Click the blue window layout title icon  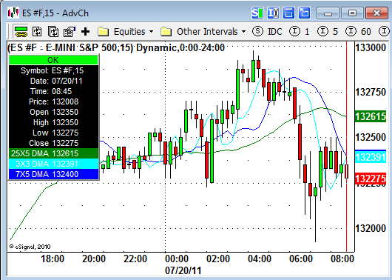pyautogui.click(x=288, y=13)
